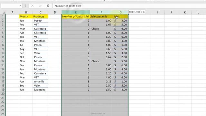Viewport: 206px width, 116px height.
Task: Click the Sales header cell in column G
Action: click(120, 16)
